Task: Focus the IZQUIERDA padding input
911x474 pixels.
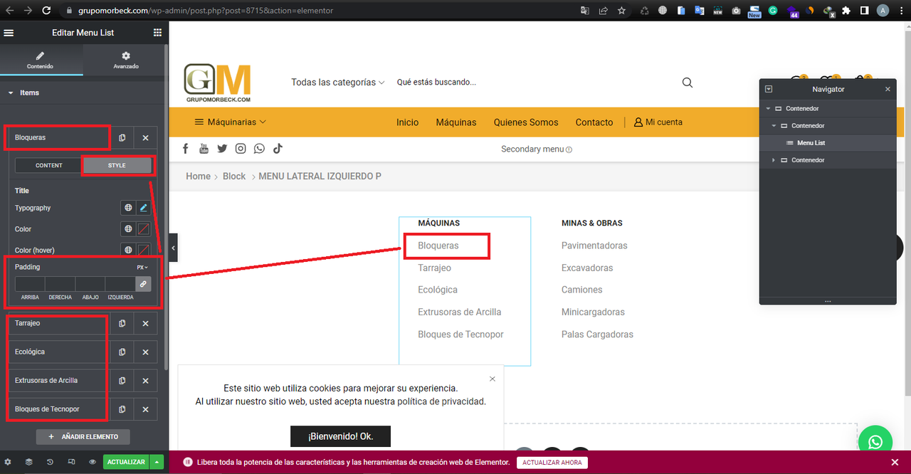Action: [120, 284]
